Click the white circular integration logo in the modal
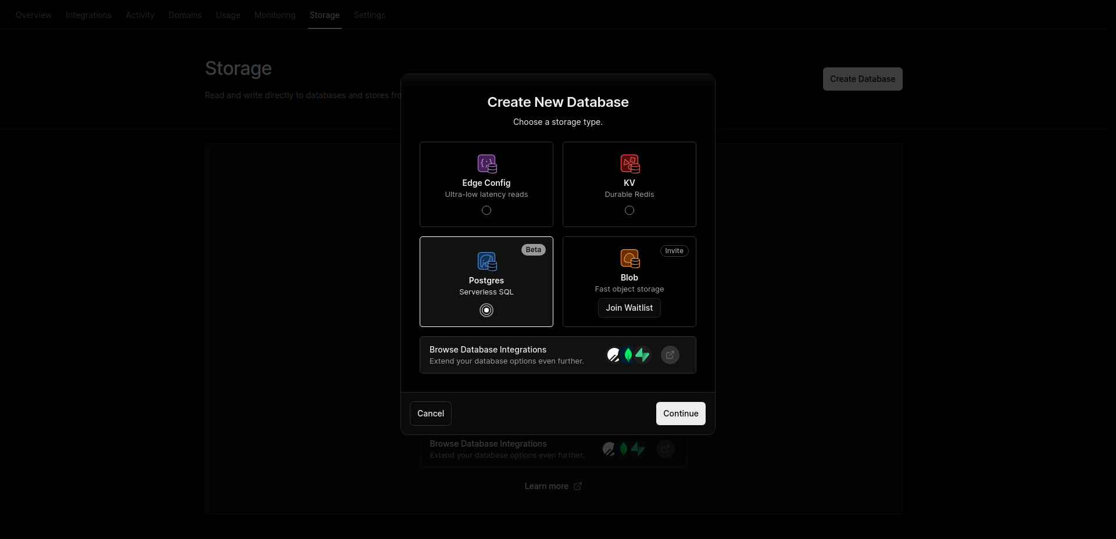The image size is (1116, 539). click(613, 355)
